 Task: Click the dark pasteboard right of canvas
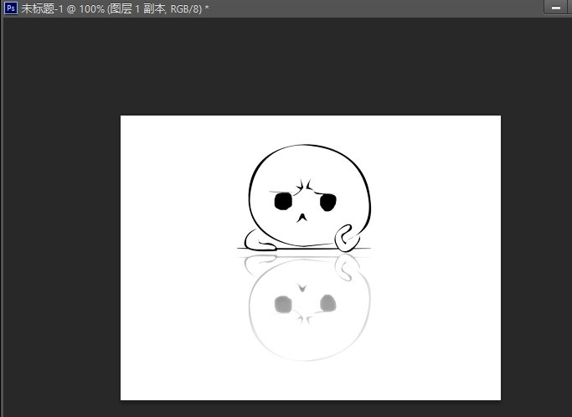(x=536, y=251)
